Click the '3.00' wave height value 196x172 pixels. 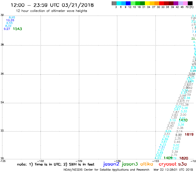click(183, 115)
